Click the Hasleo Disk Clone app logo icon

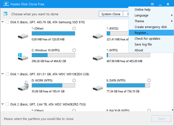click(5, 4)
